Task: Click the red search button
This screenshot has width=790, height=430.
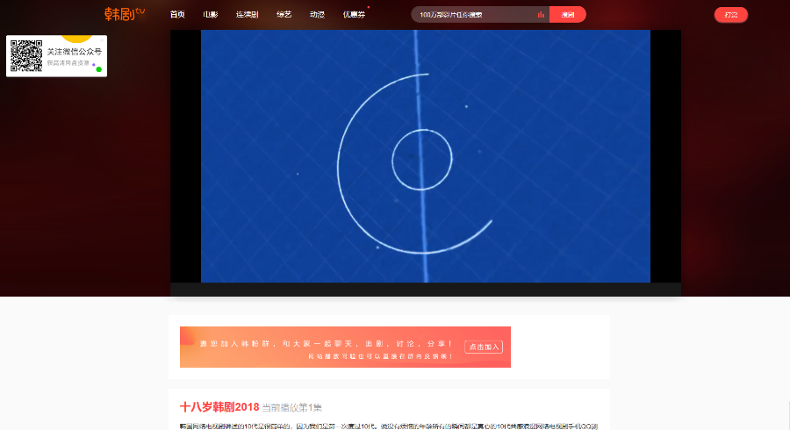Action: pyautogui.click(x=568, y=15)
